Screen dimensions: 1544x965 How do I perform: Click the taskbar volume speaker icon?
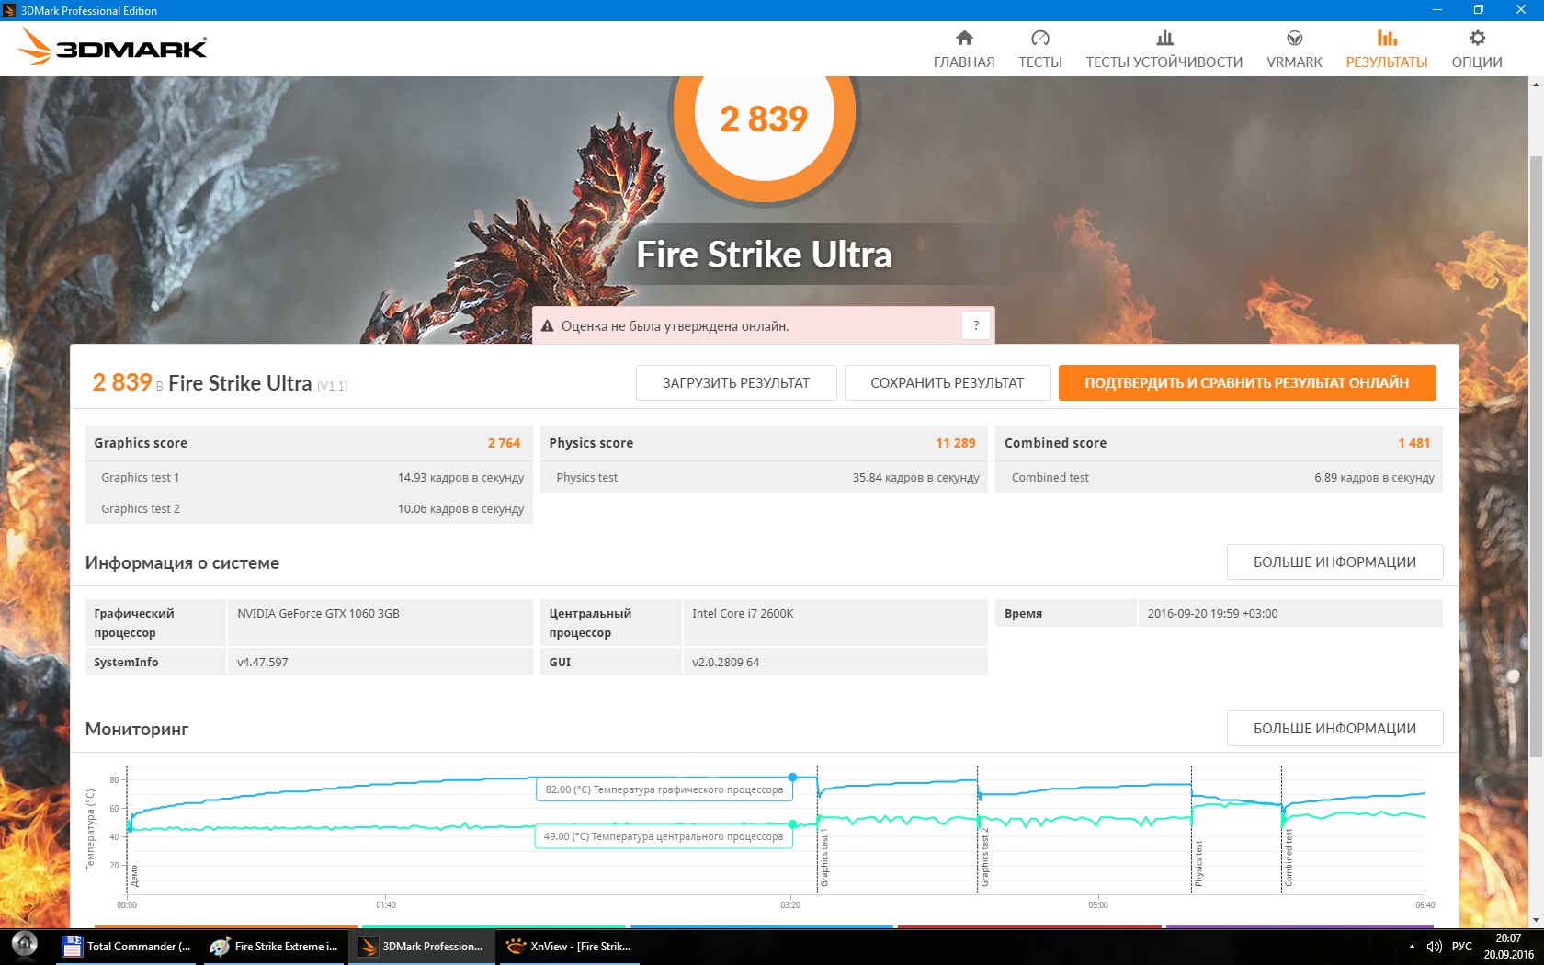tap(1434, 947)
